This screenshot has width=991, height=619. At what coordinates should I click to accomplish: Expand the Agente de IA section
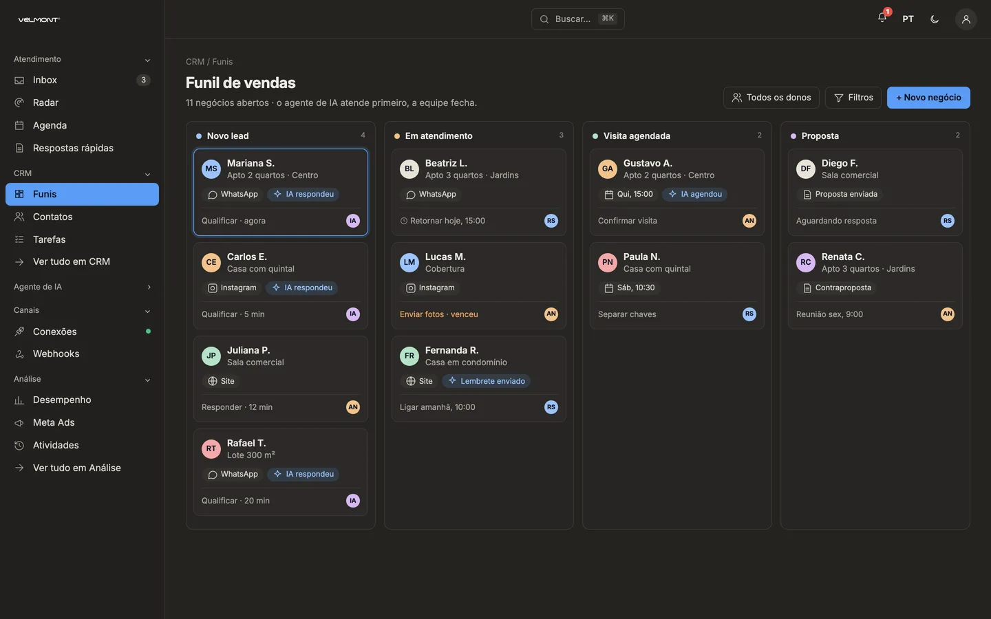pos(82,287)
